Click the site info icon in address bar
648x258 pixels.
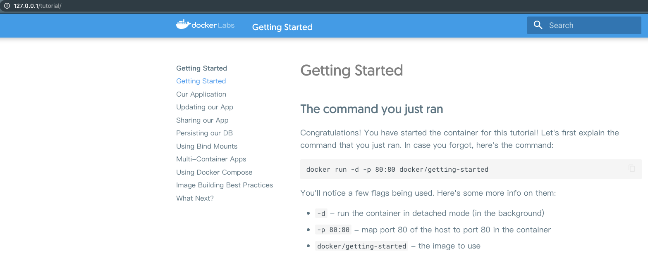(7, 6)
